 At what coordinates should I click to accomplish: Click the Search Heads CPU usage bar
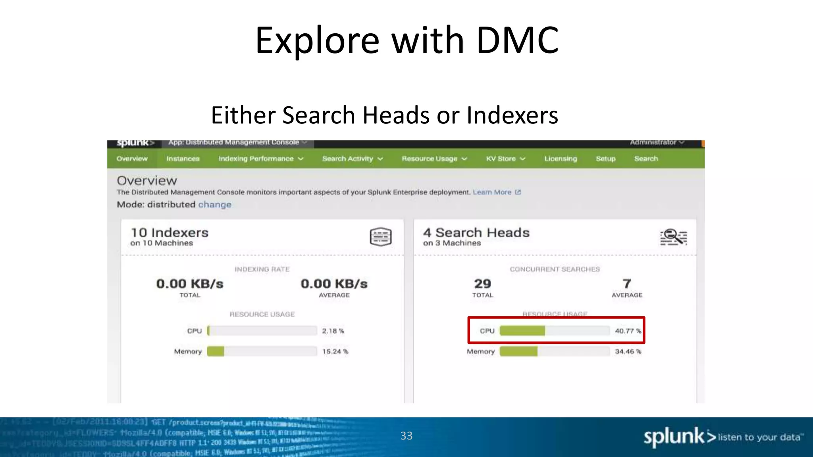point(555,331)
